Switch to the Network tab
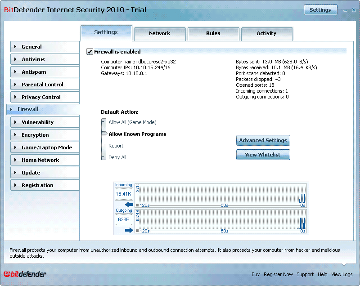 coord(160,34)
